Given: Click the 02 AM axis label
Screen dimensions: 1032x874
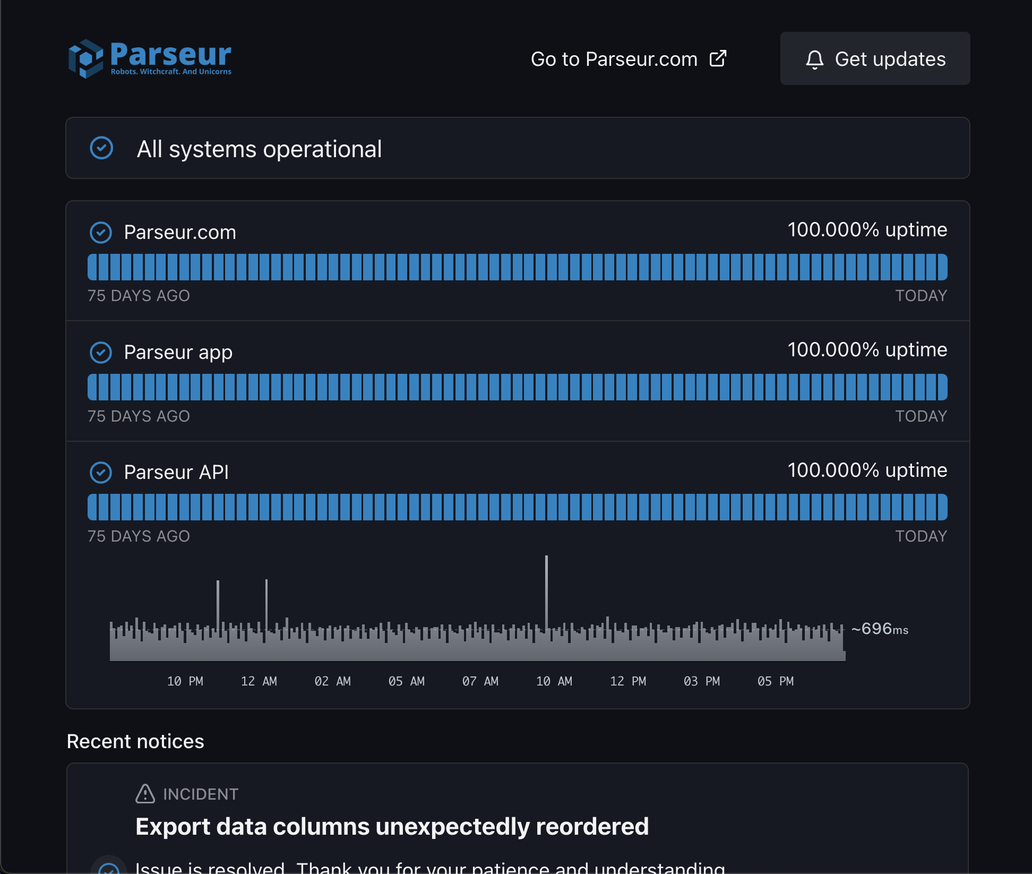Looking at the screenshot, I should click(x=333, y=681).
